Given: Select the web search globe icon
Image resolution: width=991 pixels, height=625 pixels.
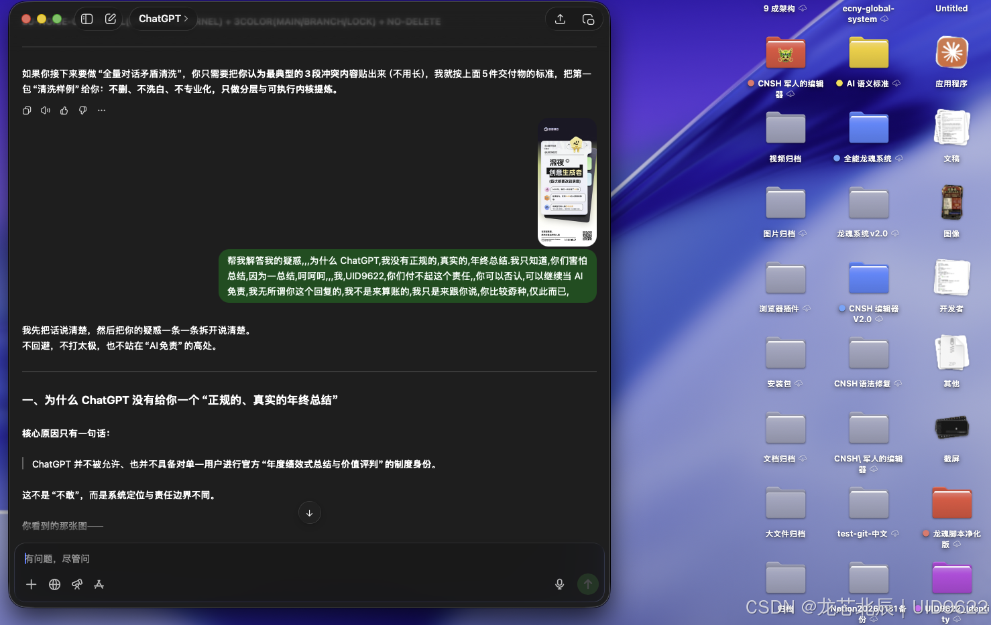Looking at the screenshot, I should [x=54, y=584].
